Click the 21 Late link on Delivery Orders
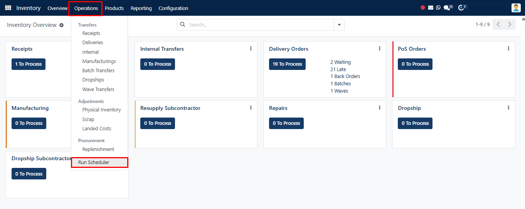 pos(338,70)
